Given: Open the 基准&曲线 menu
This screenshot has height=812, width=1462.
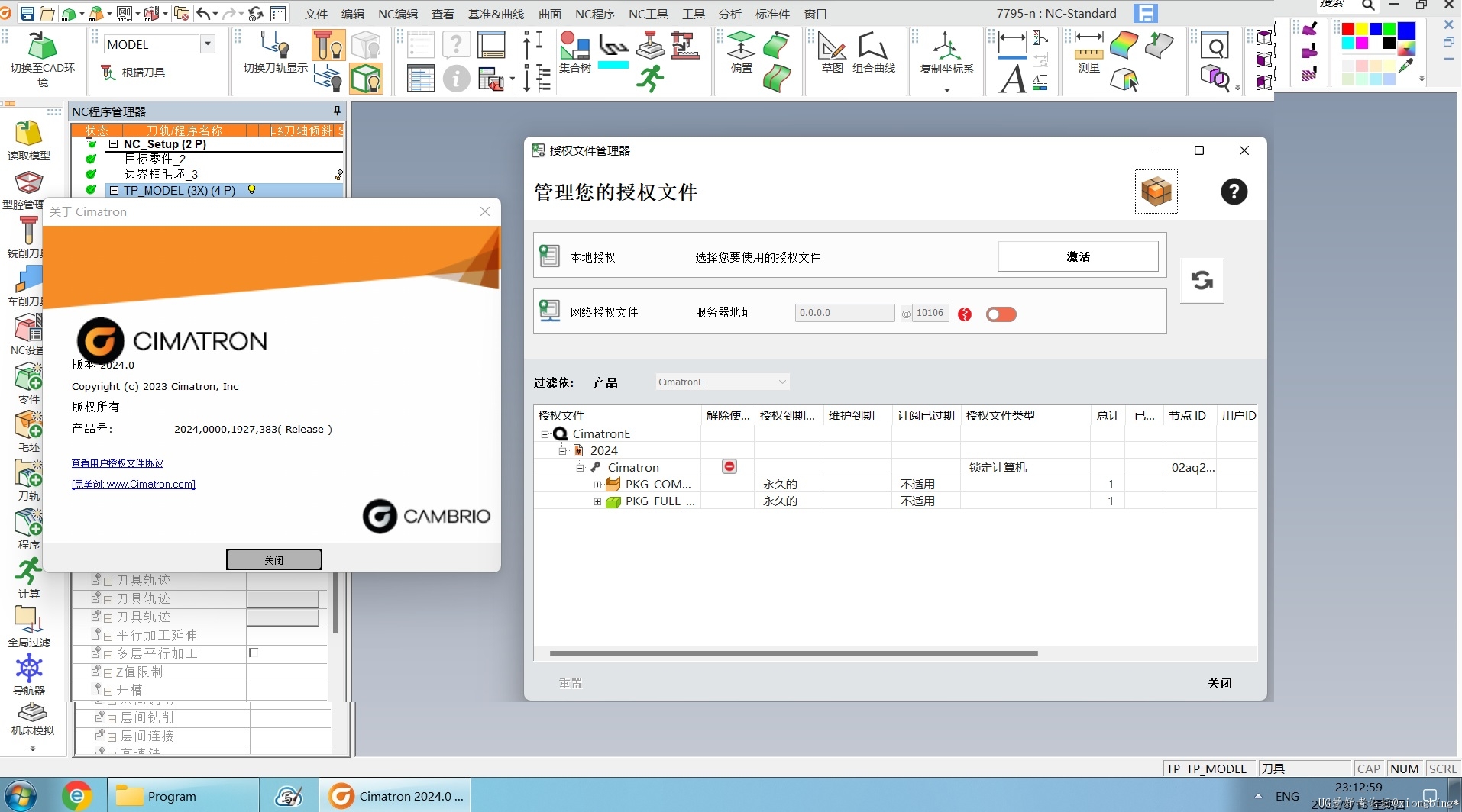Looking at the screenshot, I should [x=496, y=14].
